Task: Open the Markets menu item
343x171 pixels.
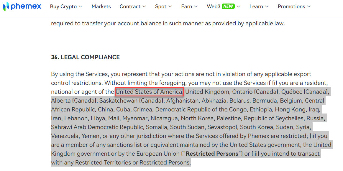Action: pyautogui.click(x=101, y=6)
